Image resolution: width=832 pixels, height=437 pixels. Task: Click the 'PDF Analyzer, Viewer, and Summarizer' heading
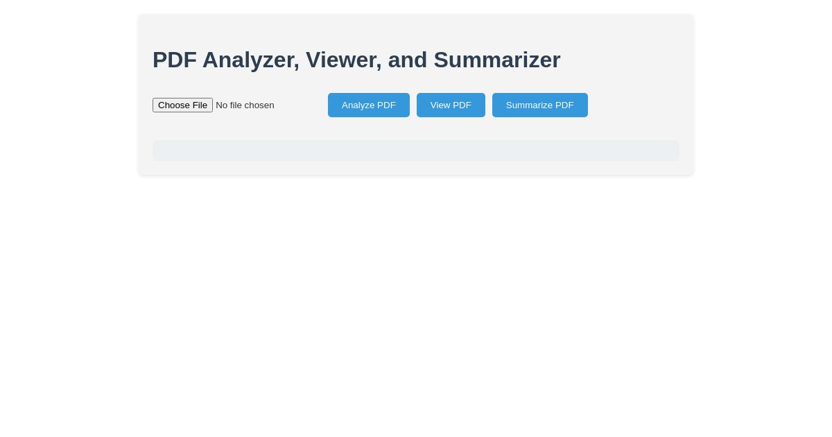coord(356,60)
